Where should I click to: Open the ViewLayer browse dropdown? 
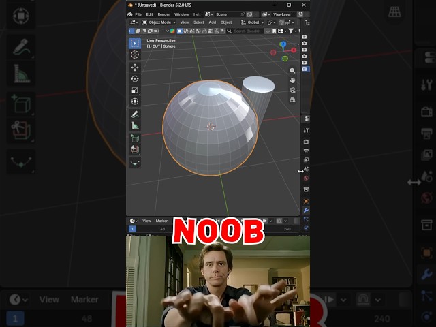pyautogui.click(x=266, y=14)
